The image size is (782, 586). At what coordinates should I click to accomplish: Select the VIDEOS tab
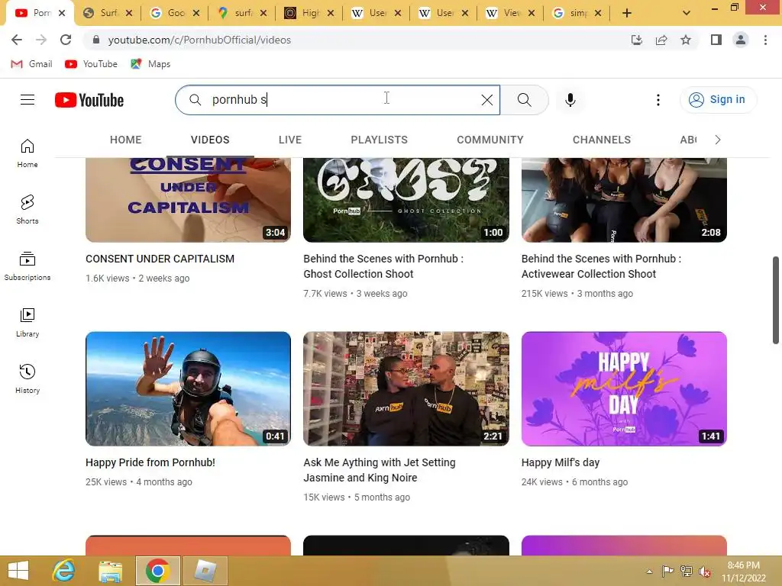pyautogui.click(x=210, y=140)
